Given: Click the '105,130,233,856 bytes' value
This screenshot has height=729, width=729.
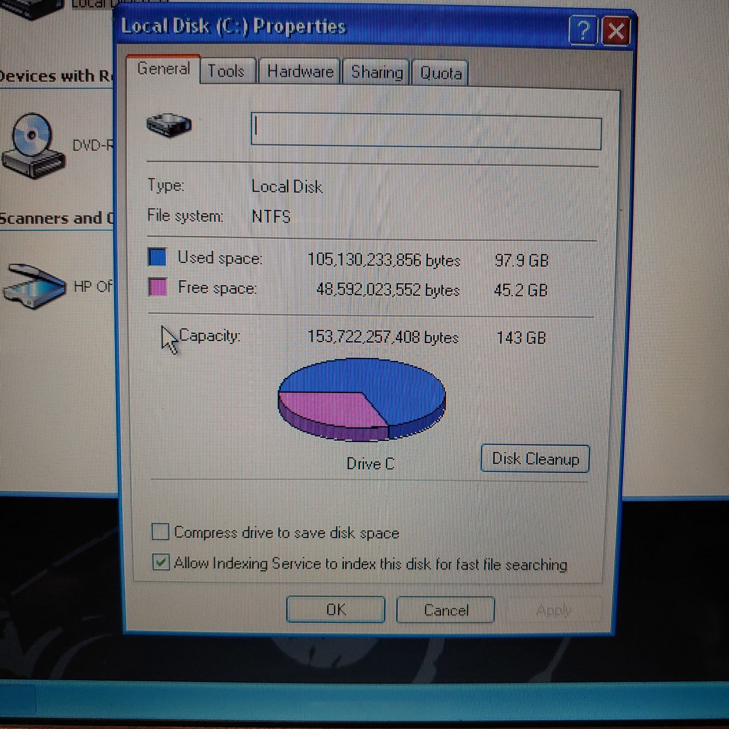Looking at the screenshot, I should [x=384, y=260].
